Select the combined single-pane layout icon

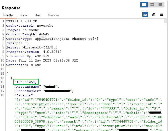[x=160, y=5]
